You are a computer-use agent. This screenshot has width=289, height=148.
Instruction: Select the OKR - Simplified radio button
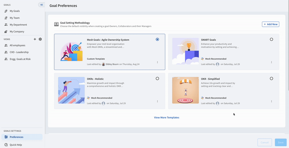(271, 78)
